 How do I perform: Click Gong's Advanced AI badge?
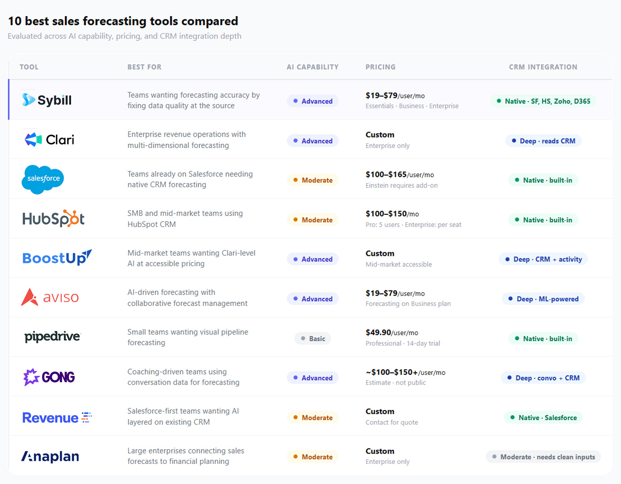click(x=313, y=378)
